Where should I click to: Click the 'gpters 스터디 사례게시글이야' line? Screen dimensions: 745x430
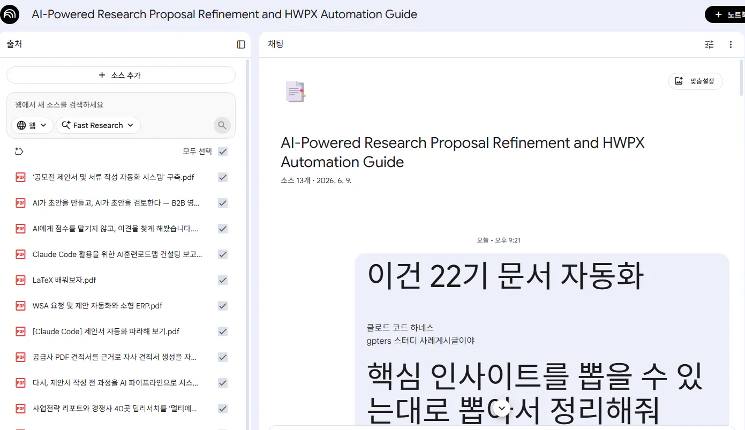click(420, 341)
